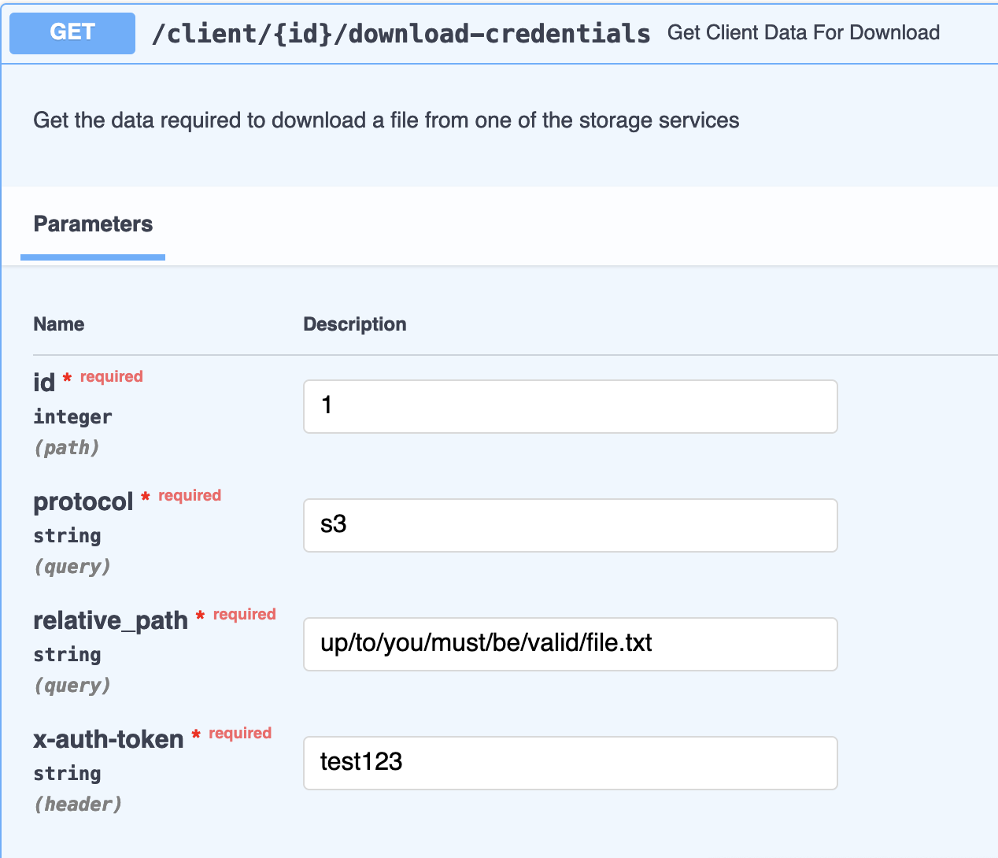
Task: Click the relative_path input field
Action: pyautogui.click(x=571, y=644)
